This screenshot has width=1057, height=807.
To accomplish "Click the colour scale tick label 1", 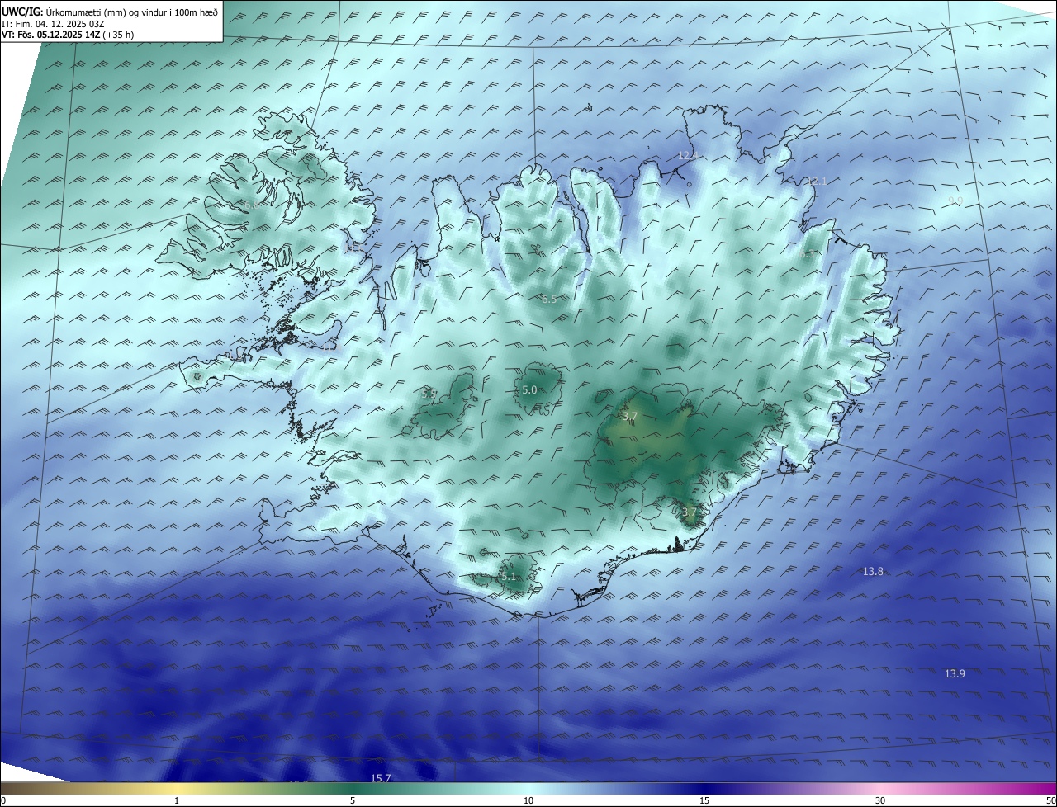I will click(177, 800).
